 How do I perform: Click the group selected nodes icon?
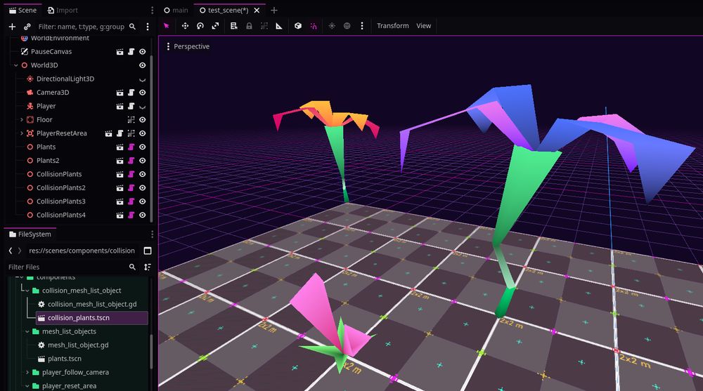point(264,26)
